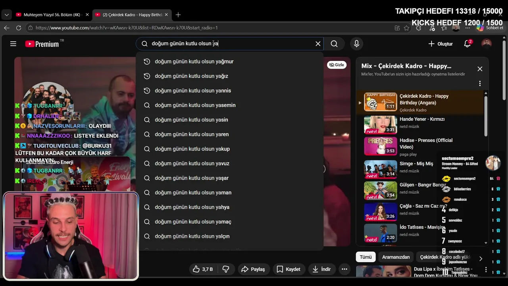This screenshot has width=508, height=286.
Task: Reload the page in browser
Action: coord(19,28)
